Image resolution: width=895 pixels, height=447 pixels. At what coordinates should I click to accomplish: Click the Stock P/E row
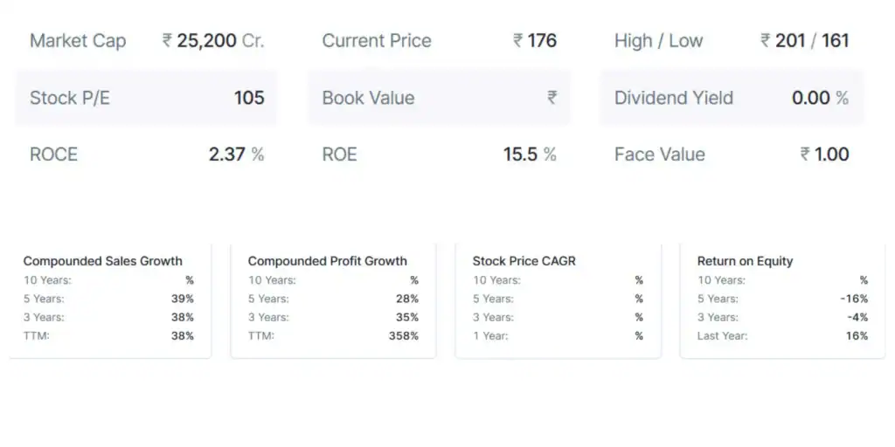pyautogui.click(x=146, y=98)
